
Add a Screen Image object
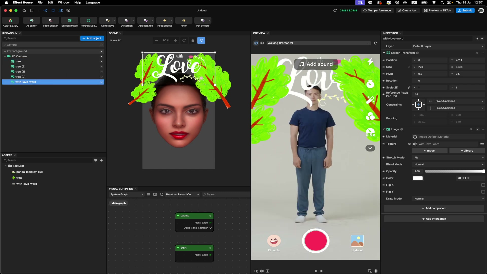coord(69,22)
